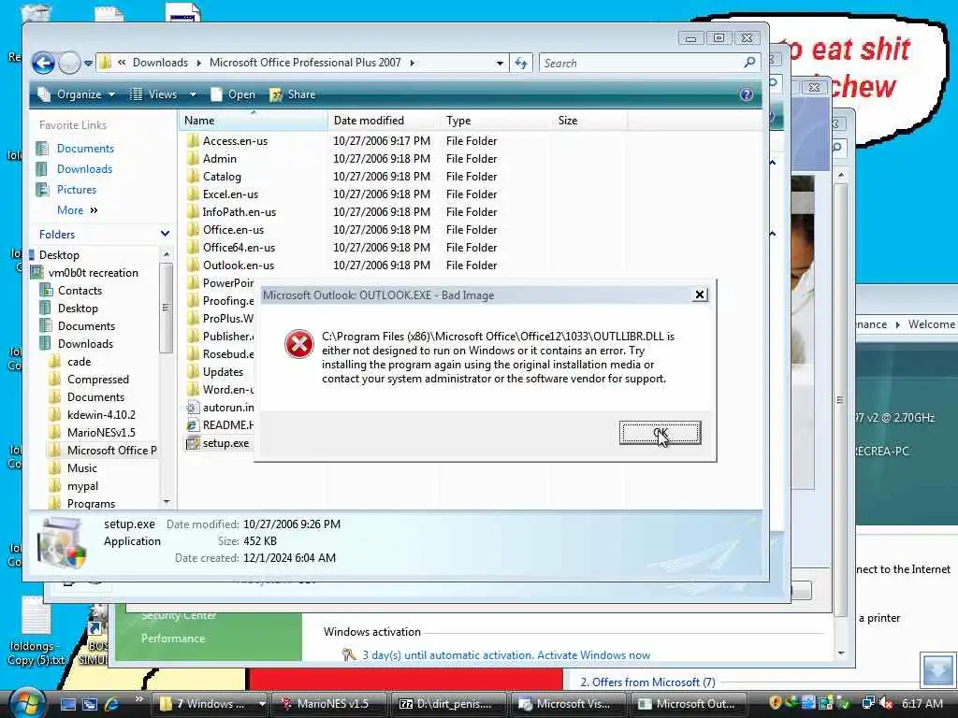Click Open in the Explorer toolbar
The width and height of the screenshot is (958, 718).
click(x=233, y=94)
